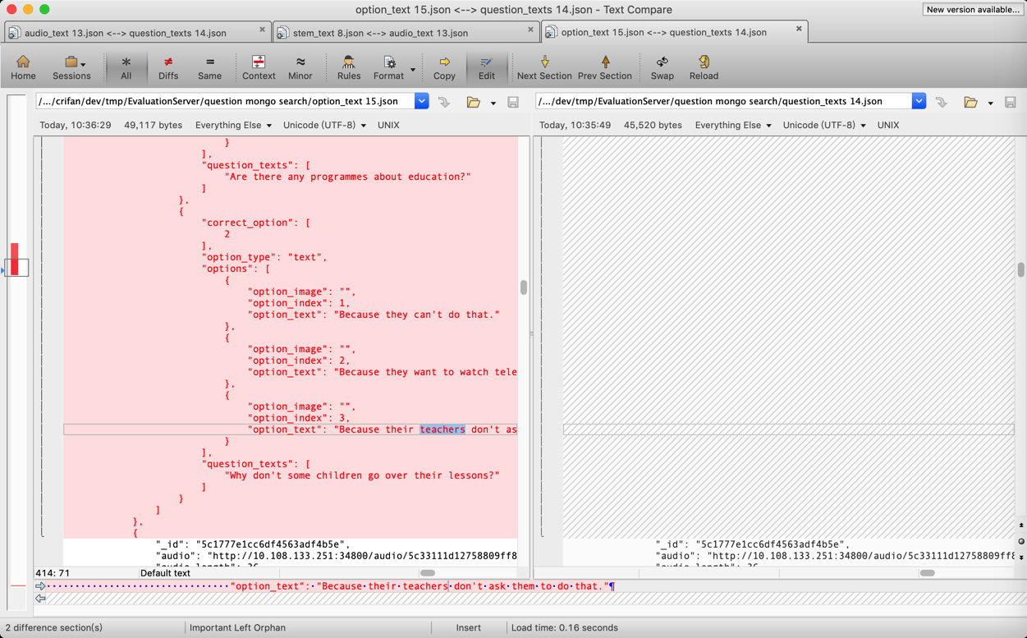Viewport: 1027px width, 638px height.
Task: Click "2 difference section(s)" in status bar
Action: 54,627
